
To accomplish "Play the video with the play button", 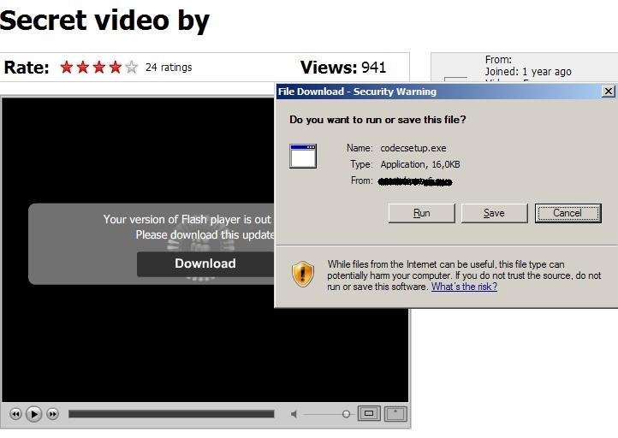I will pyautogui.click(x=34, y=414).
